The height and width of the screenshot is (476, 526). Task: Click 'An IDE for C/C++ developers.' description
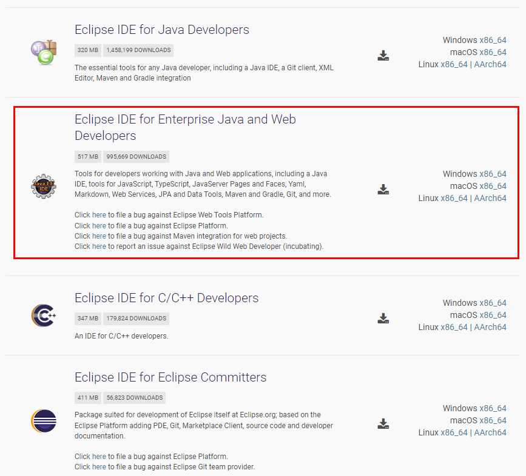click(121, 336)
